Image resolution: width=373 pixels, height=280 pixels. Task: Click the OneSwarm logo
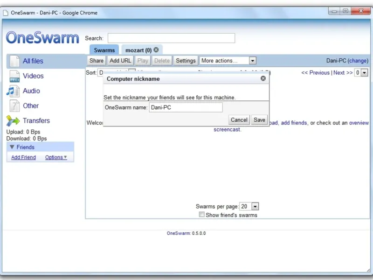point(42,38)
